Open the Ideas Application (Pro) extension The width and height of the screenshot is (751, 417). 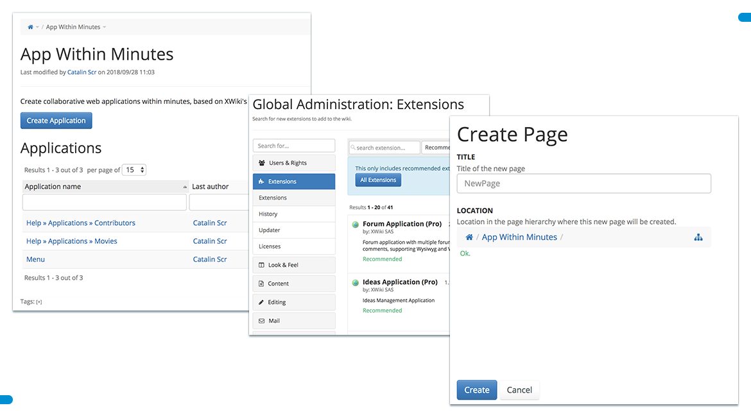(x=400, y=282)
